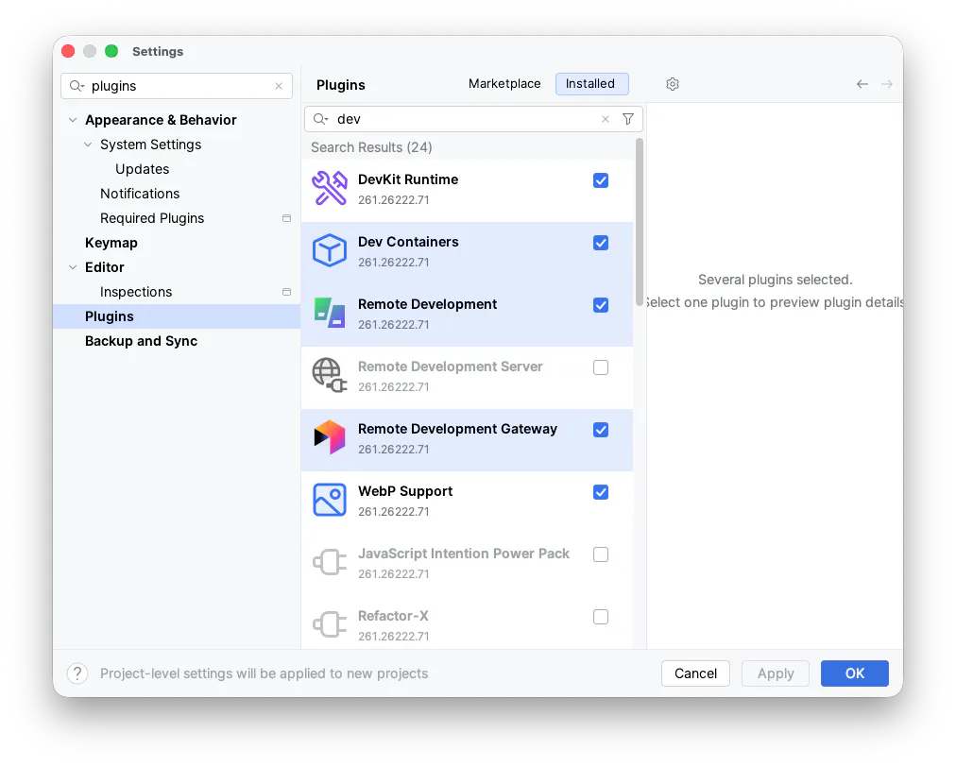Select the 'Remote Development Server' name
This screenshot has height=767, width=956.
click(450, 366)
